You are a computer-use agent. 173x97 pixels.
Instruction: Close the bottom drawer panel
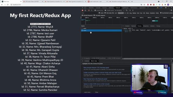[171, 61]
